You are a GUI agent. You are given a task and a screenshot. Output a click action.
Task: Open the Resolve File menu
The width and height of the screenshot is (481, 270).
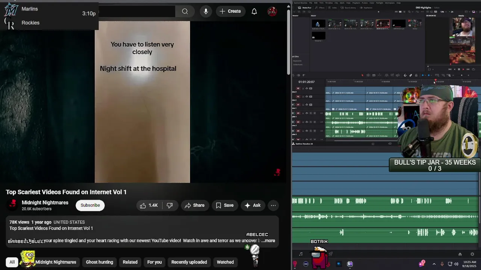311,3
